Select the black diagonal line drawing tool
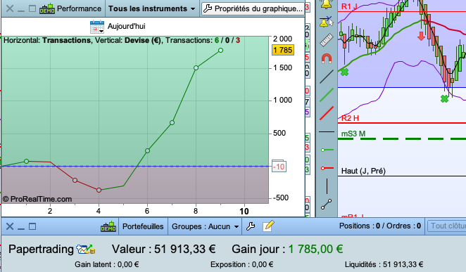Screen dimensions: 466x272 coord(327,77)
